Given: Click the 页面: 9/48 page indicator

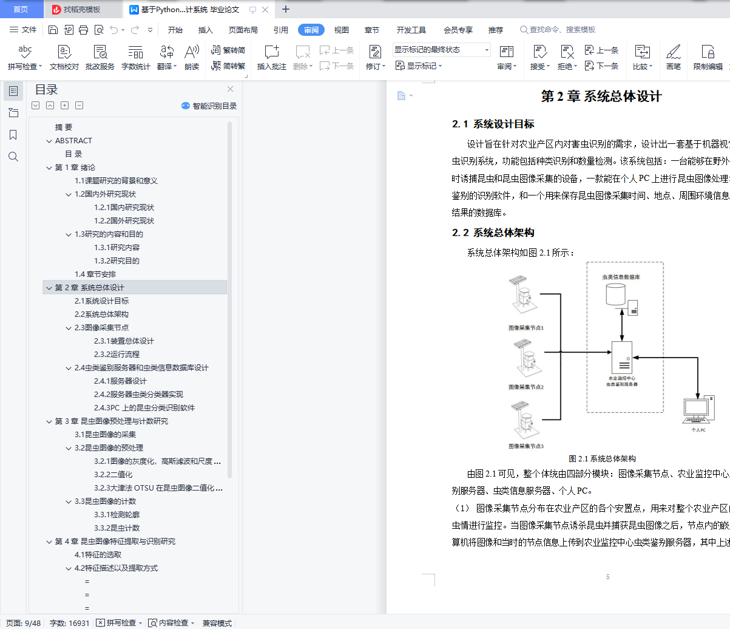Looking at the screenshot, I should pyautogui.click(x=24, y=623).
